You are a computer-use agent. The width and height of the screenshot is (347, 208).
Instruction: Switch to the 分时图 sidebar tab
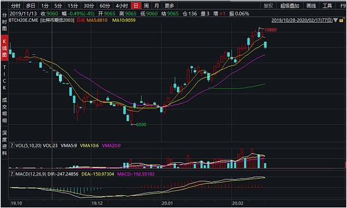[5, 22]
